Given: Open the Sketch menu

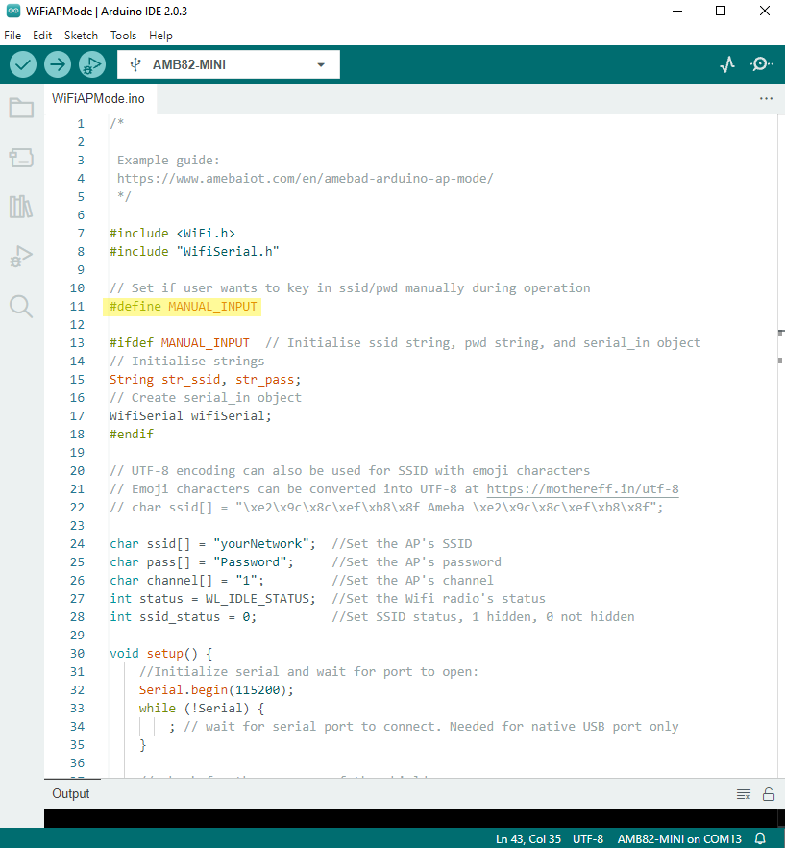Looking at the screenshot, I should coord(81,35).
